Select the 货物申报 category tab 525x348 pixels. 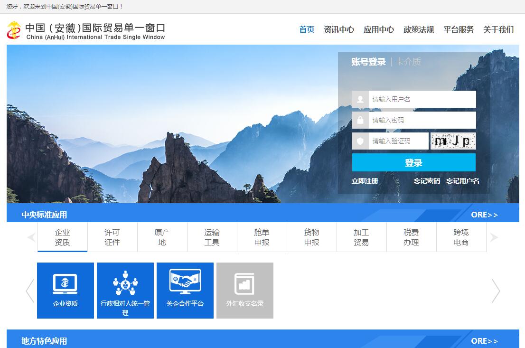311,237
